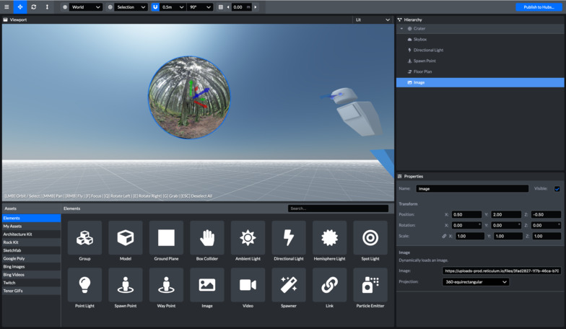Add a Spawner element
Image resolution: width=566 pixels, height=329 pixels.
[289, 285]
